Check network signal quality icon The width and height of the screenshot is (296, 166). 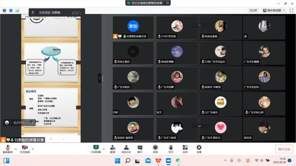[x=17, y=11]
